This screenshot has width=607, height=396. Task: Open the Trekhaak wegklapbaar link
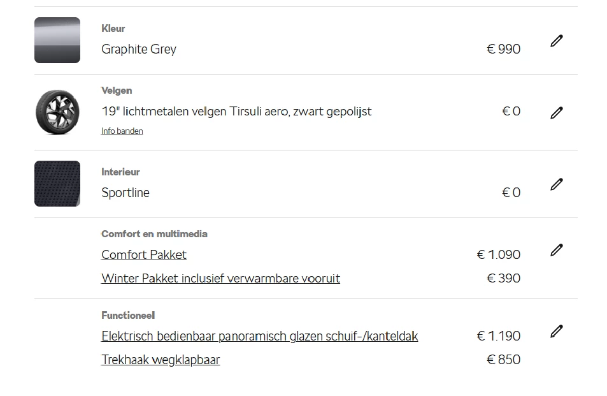click(x=161, y=360)
